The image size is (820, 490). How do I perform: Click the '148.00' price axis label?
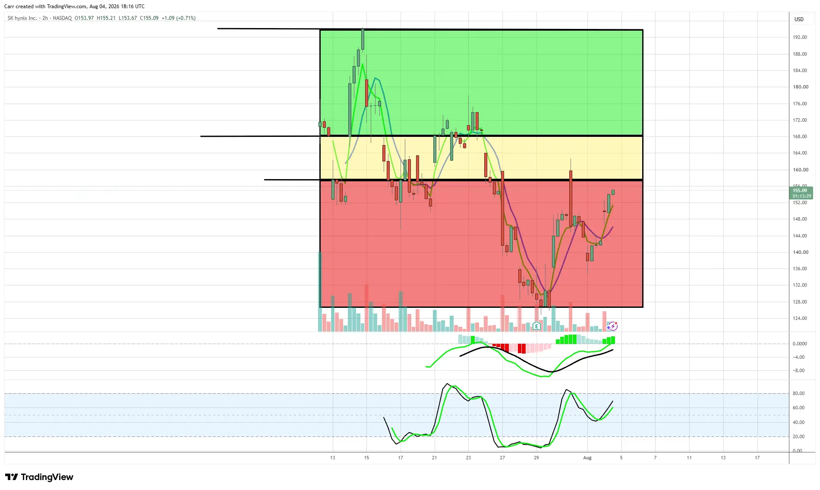point(800,219)
